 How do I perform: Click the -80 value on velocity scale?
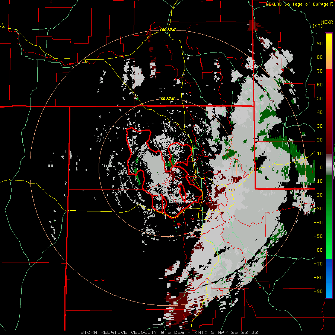coord(318,278)
